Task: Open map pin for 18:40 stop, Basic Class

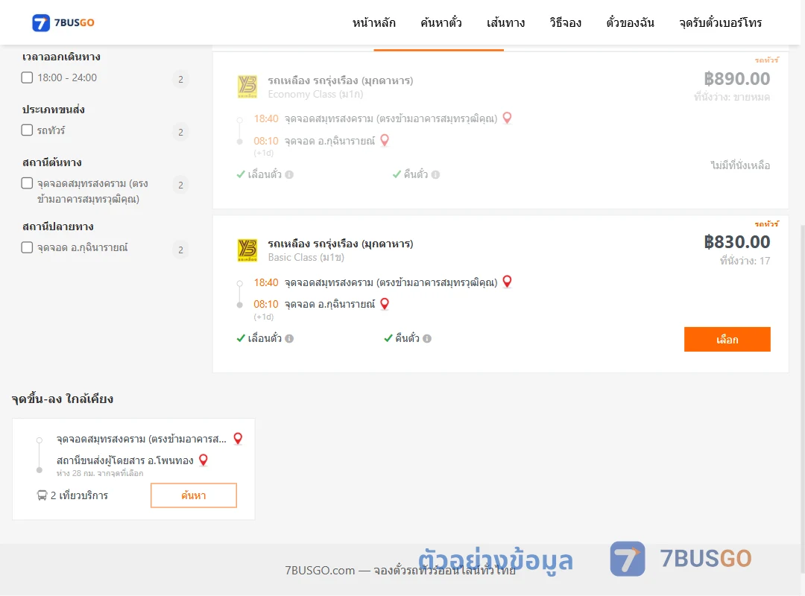Action: 508,282
